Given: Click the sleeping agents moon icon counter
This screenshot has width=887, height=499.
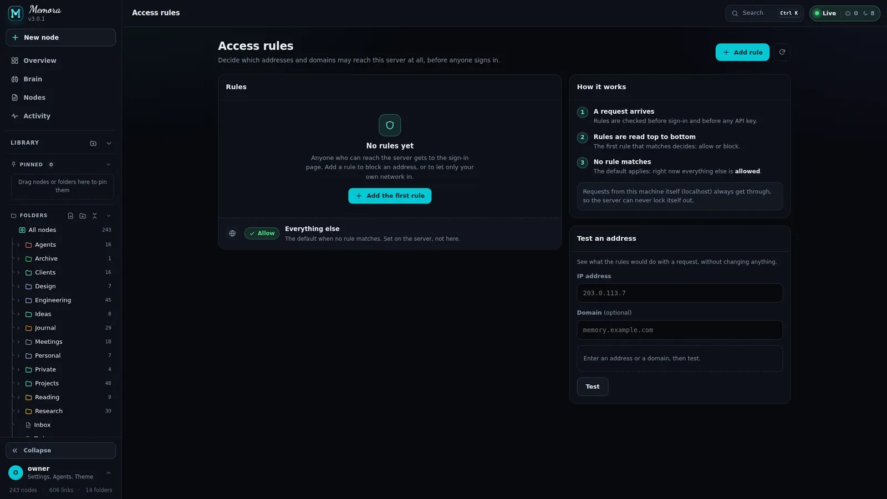Looking at the screenshot, I should pos(869,13).
